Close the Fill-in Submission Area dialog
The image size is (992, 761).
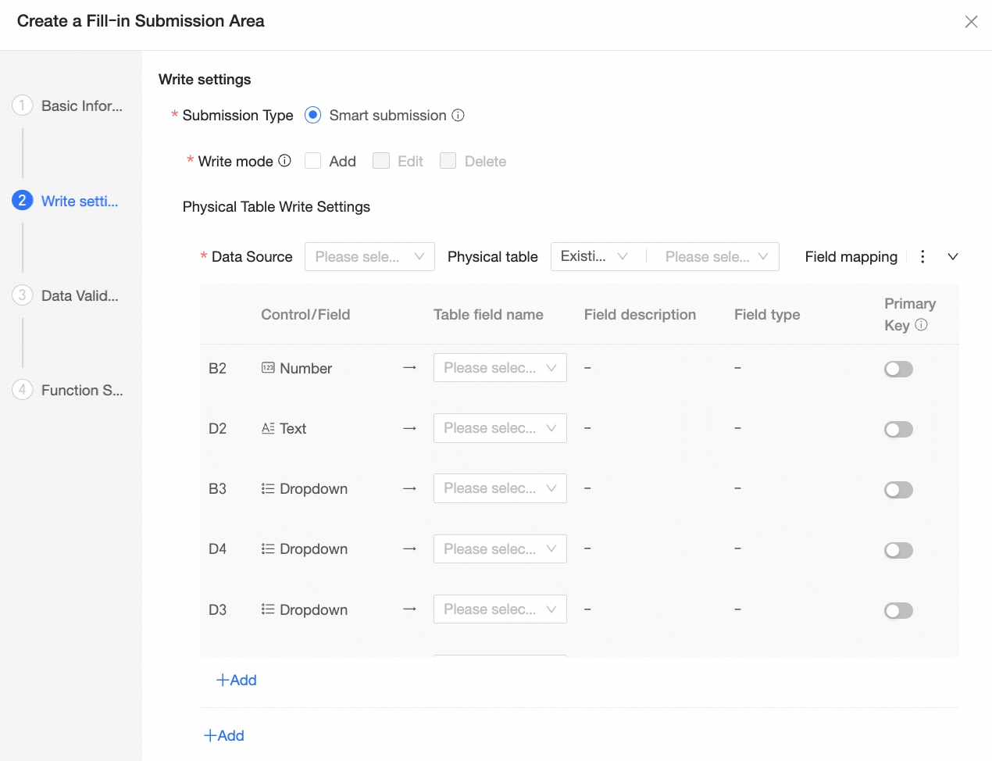coord(971,22)
